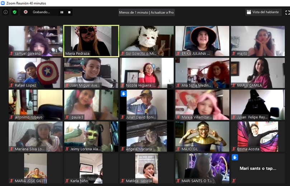Viewport: 290px width, 186px height.
Task: Select Karla Niño's video tile
Action: point(91,168)
